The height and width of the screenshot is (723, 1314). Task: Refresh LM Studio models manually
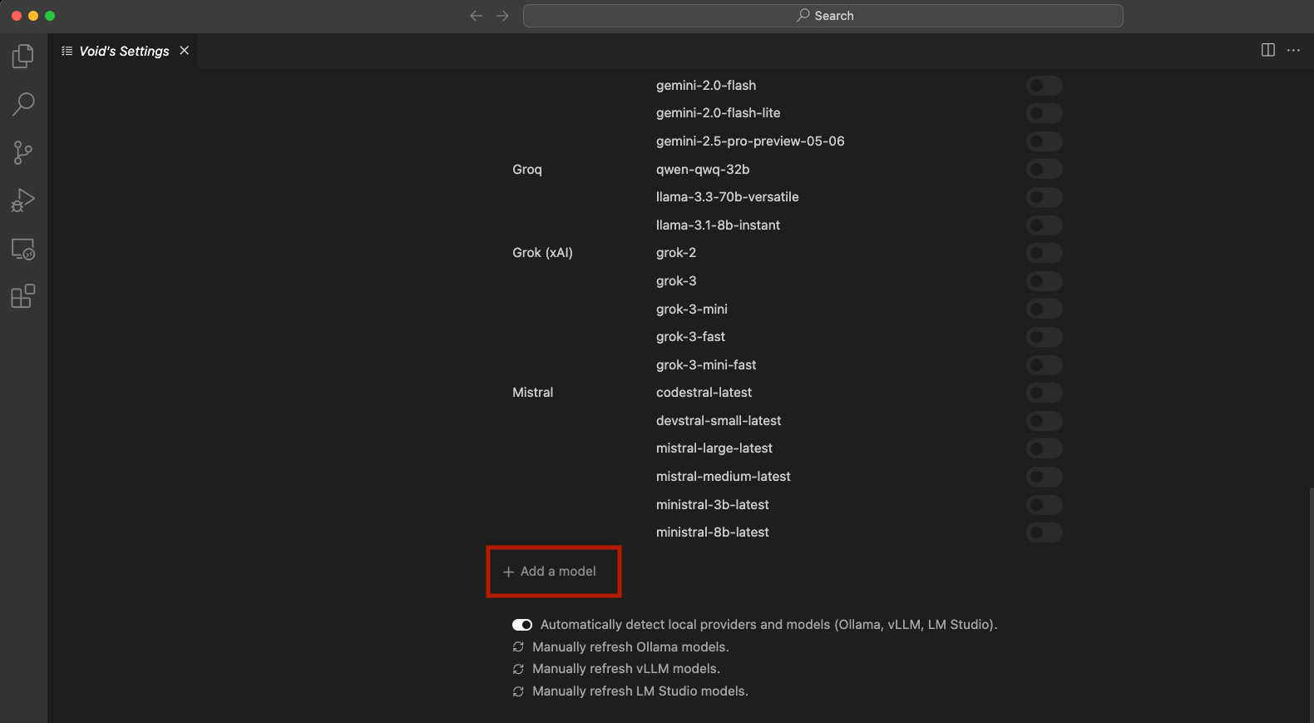[x=630, y=691]
